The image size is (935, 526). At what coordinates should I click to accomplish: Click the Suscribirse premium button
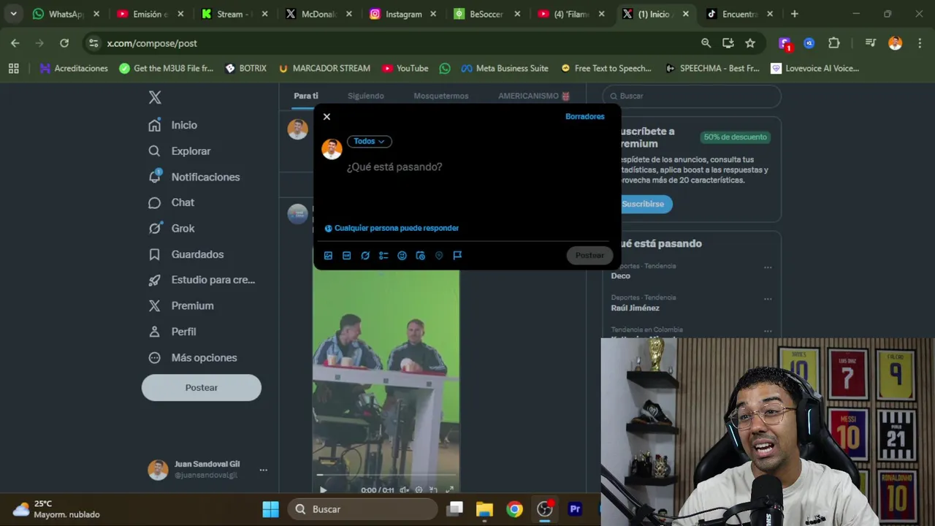coord(643,204)
